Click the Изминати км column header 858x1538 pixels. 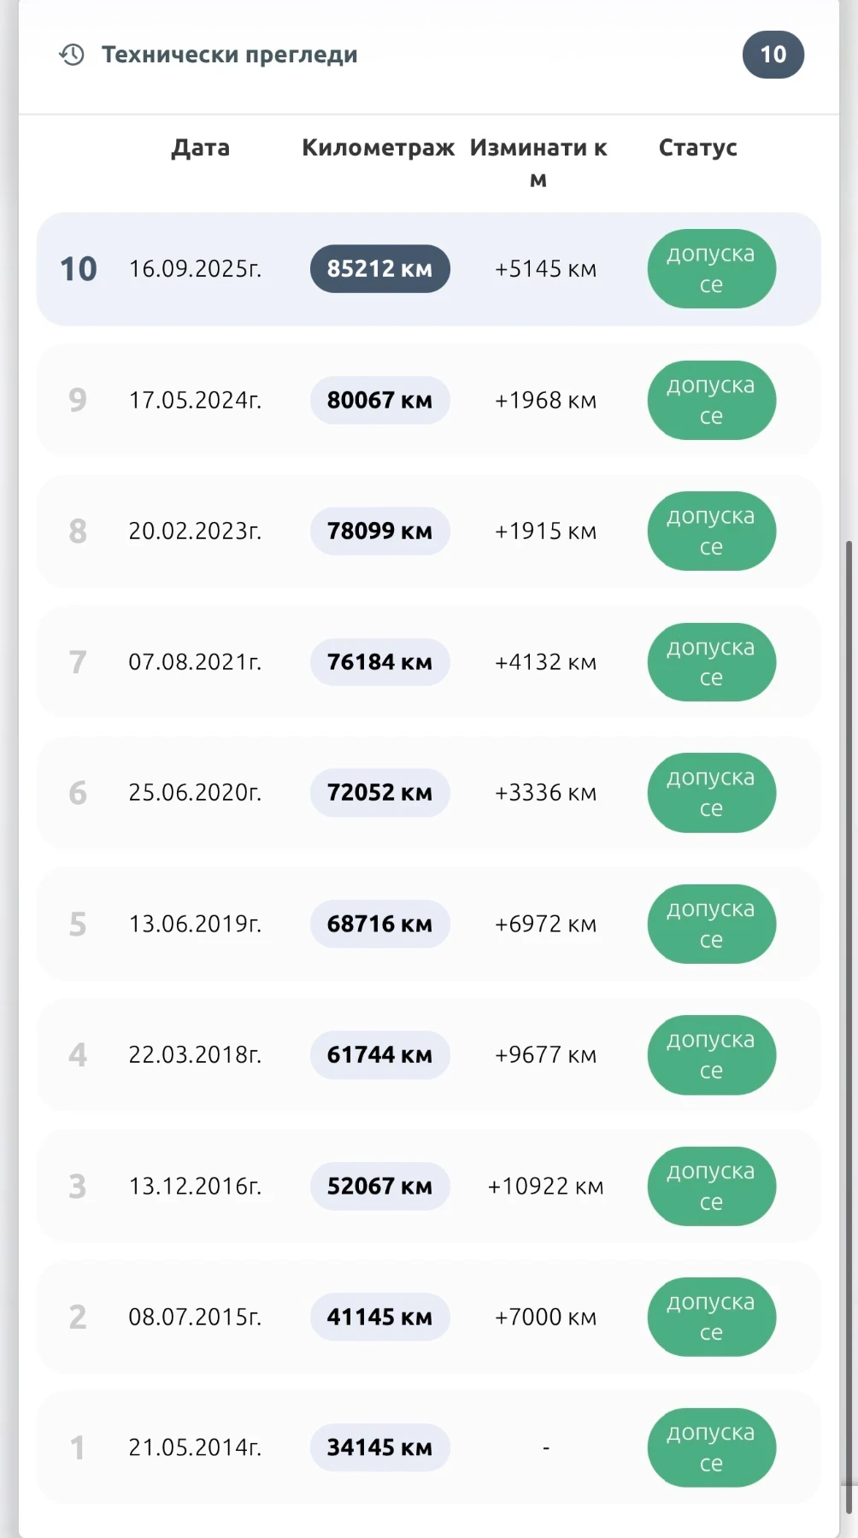click(538, 162)
